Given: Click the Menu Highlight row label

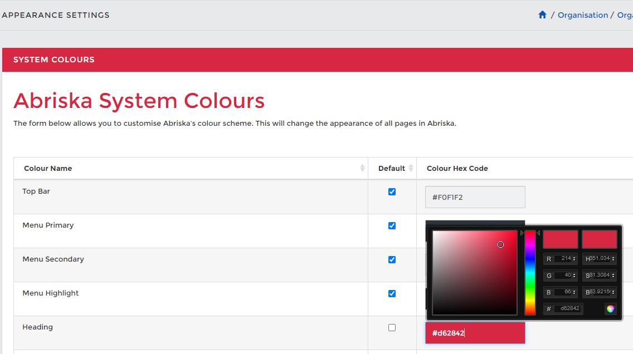Looking at the screenshot, I should click(51, 293).
